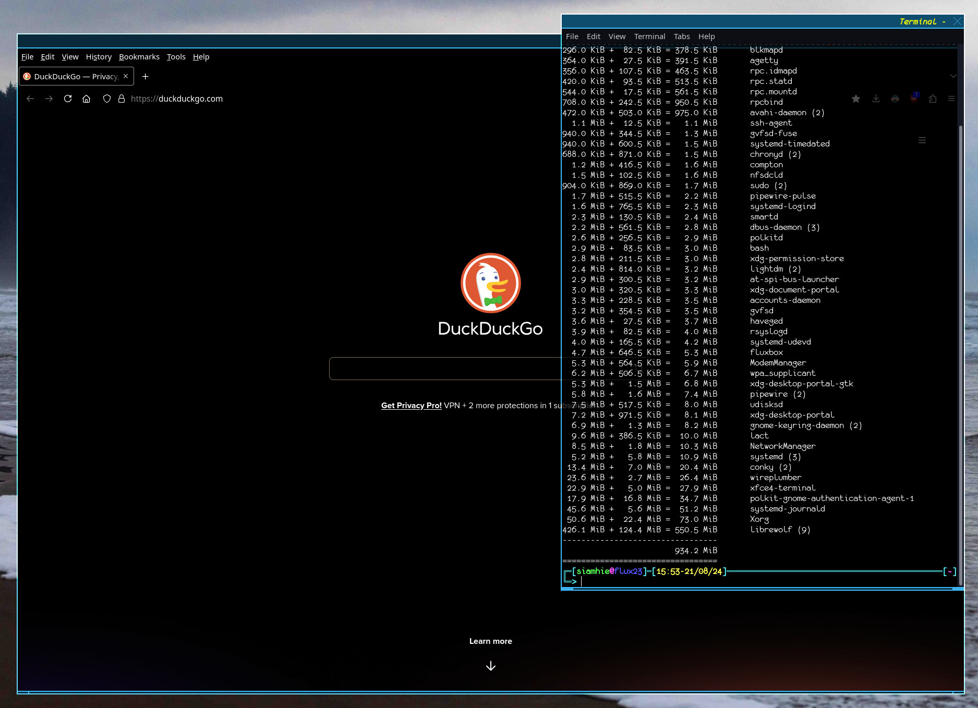This screenshot has width=978, height=708.
Task: Click the Terminal title bar label
Action: pyautogui.click(x=922, y=21)
